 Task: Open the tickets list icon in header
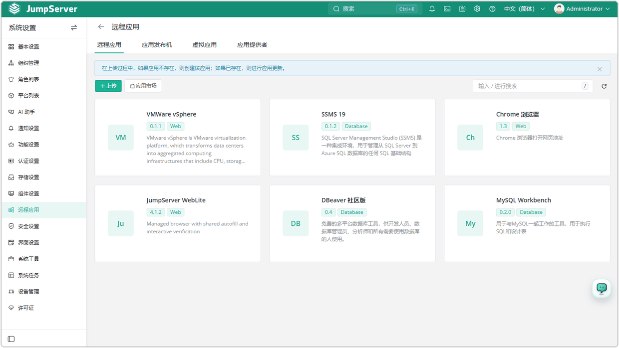point(462,9)
